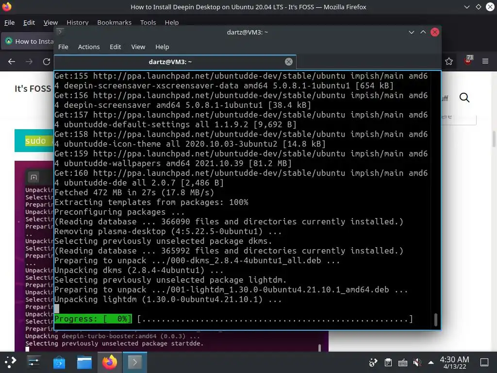Click the Firefox logo in title bar
This screenshot has height=373, width=497.
pyautogui.click(x=7, y=7)
